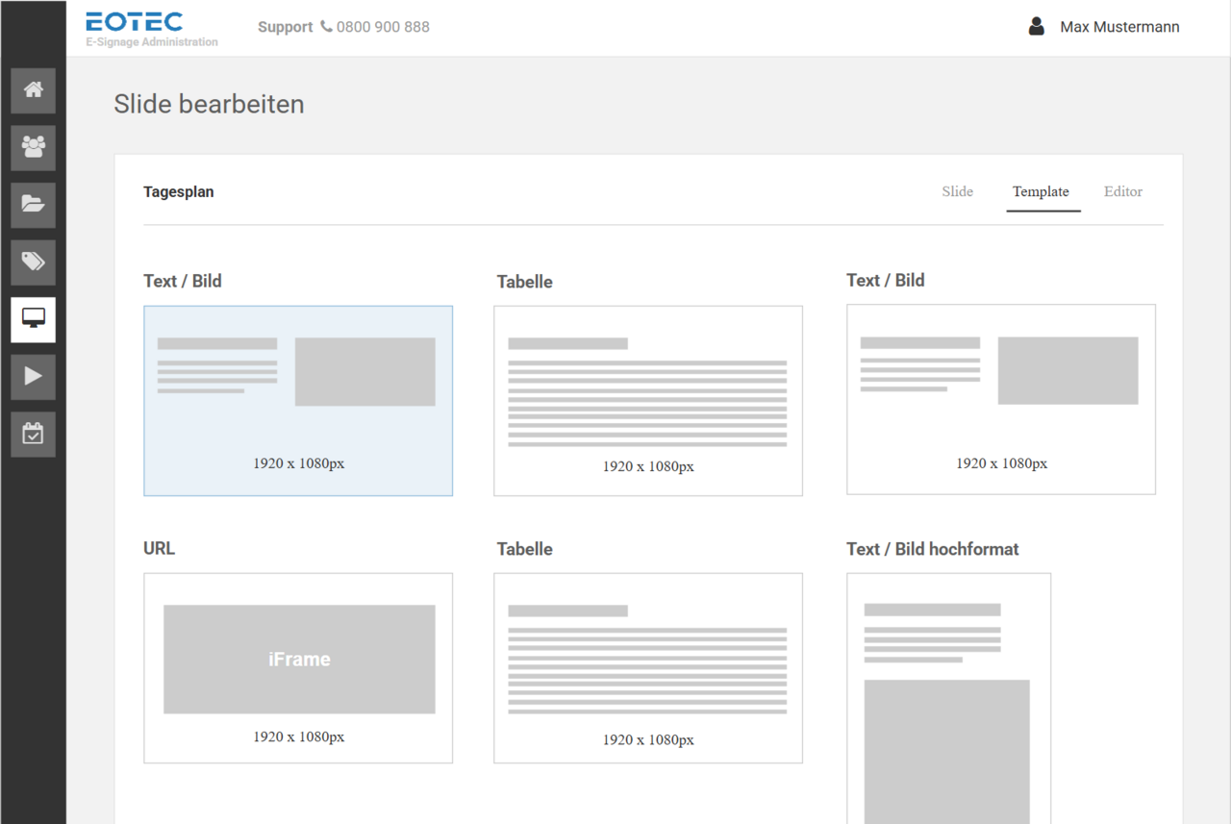Select the URL iFrame template
This screenshot has width=1231, height=824.
point(298,668)
